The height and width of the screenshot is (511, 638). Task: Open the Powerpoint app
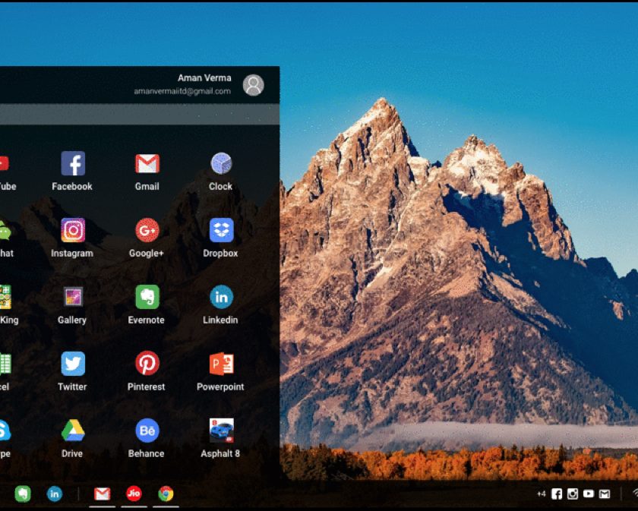221,364
